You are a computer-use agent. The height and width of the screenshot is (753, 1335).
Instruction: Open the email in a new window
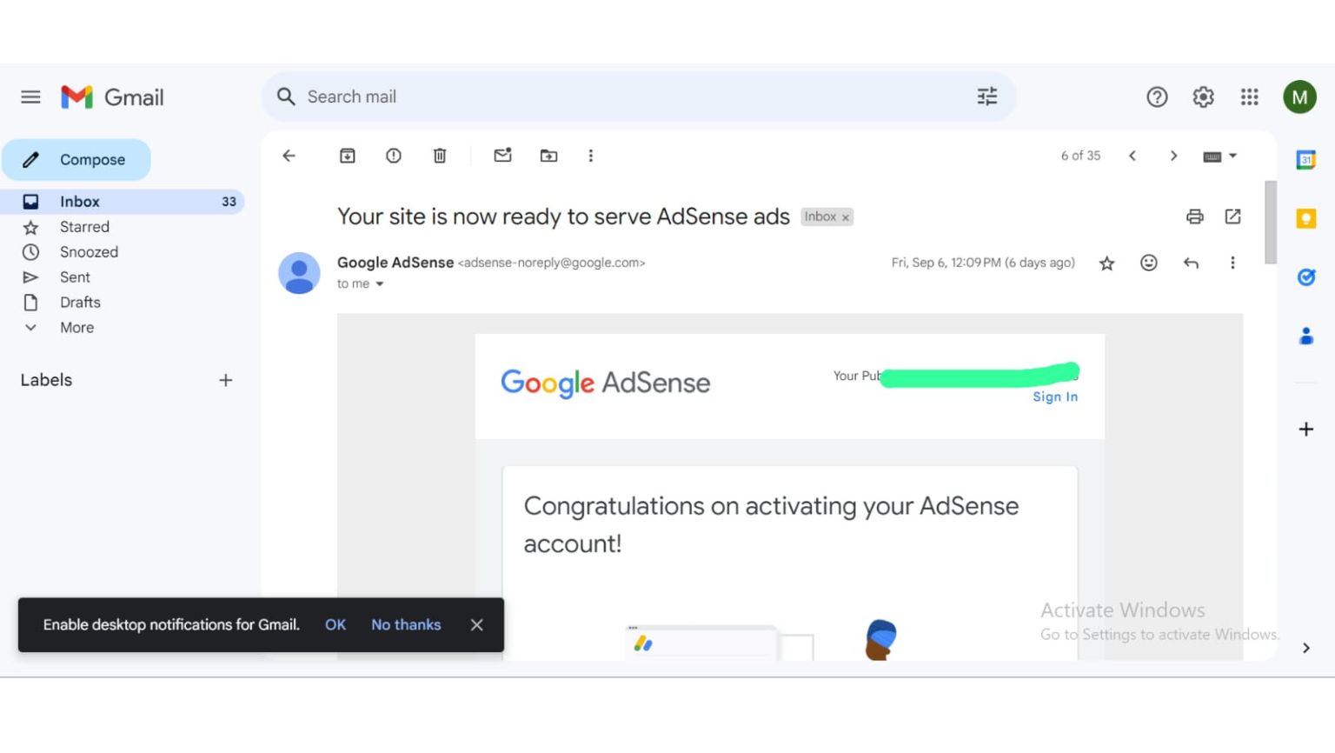tap(1232, 217)
